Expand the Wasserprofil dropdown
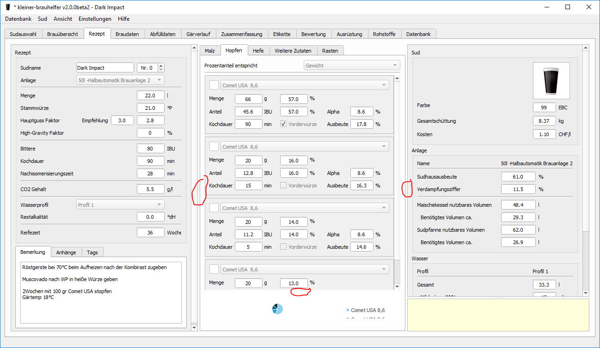 [120, 204]
